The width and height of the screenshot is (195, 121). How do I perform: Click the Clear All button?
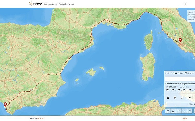point(180,104)
